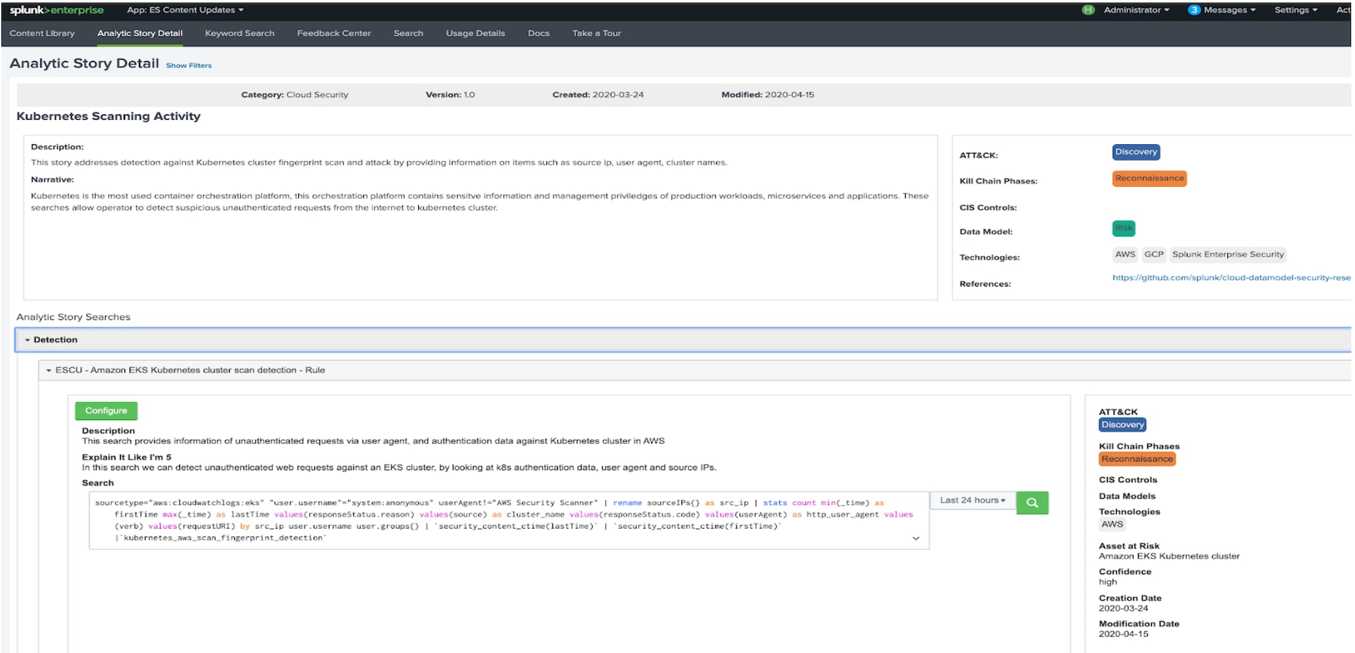Click the GCP technology tag

[1154, 254]
